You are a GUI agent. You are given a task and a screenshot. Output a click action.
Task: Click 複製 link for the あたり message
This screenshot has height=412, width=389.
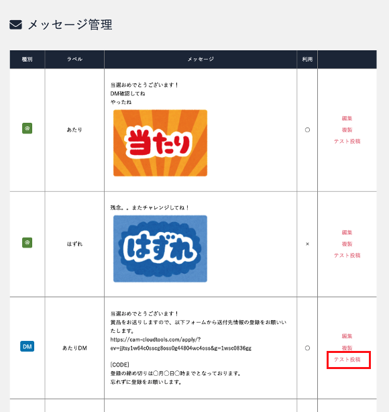tap(347, 130)
